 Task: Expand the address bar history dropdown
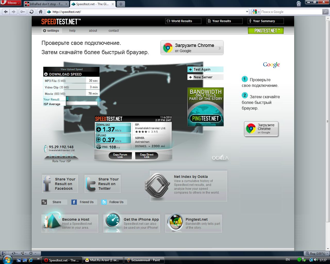tap(247, 12)
